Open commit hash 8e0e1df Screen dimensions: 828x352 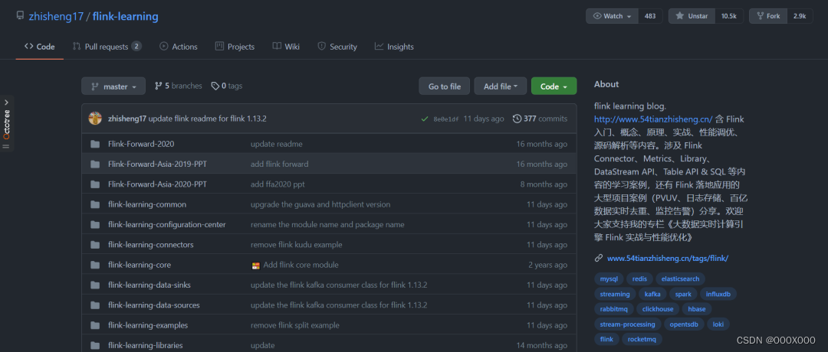click(446, 119)
